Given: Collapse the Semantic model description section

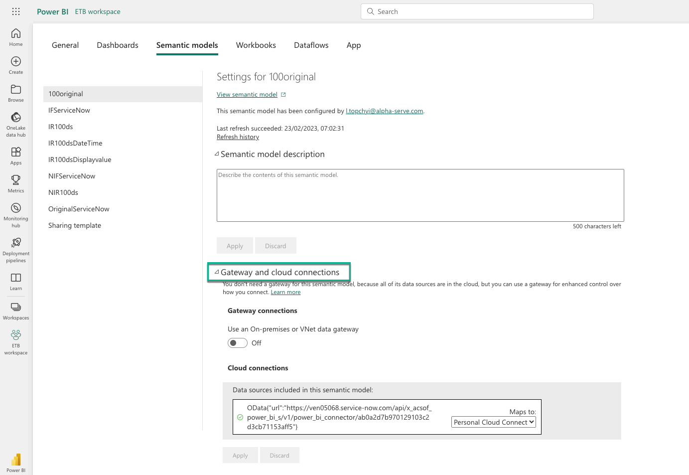Looking at the screenshot, I should 217,154.
